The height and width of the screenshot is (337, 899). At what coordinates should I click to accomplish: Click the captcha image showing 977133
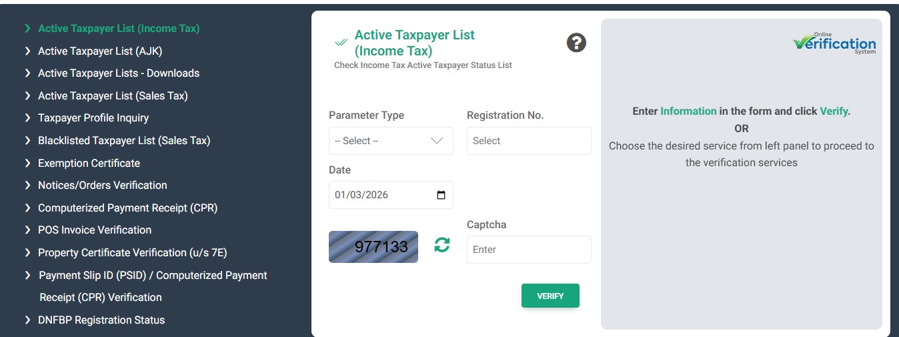[x=373, y=247]
